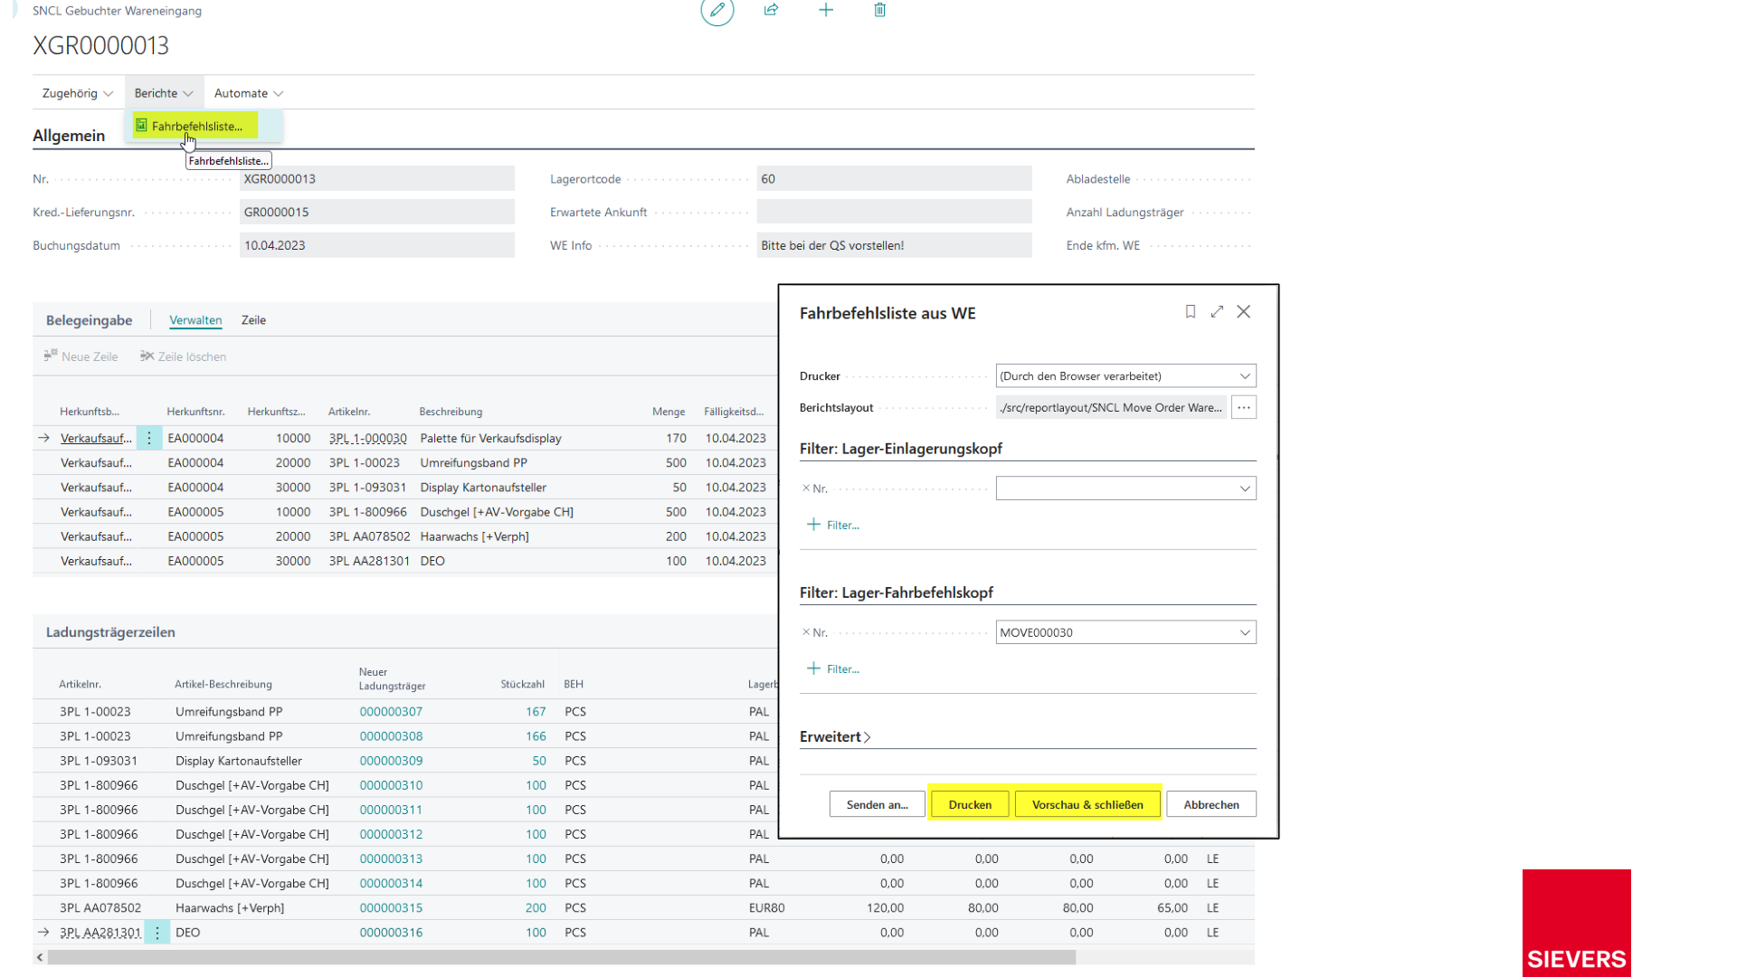Close the Fahrbefehlsliste aus WE dialog
This screenshot has height=977, width=1737.
pos(1244,311)
